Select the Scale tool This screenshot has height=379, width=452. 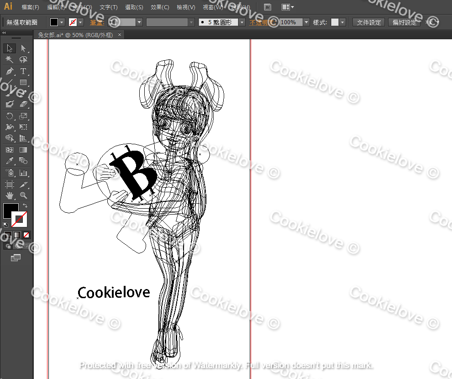(23, 116)
